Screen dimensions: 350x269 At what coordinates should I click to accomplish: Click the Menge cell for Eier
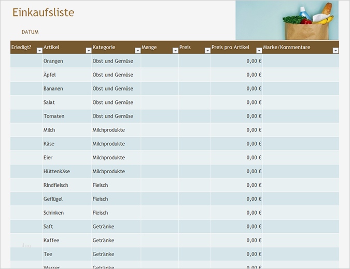(160, 157)
